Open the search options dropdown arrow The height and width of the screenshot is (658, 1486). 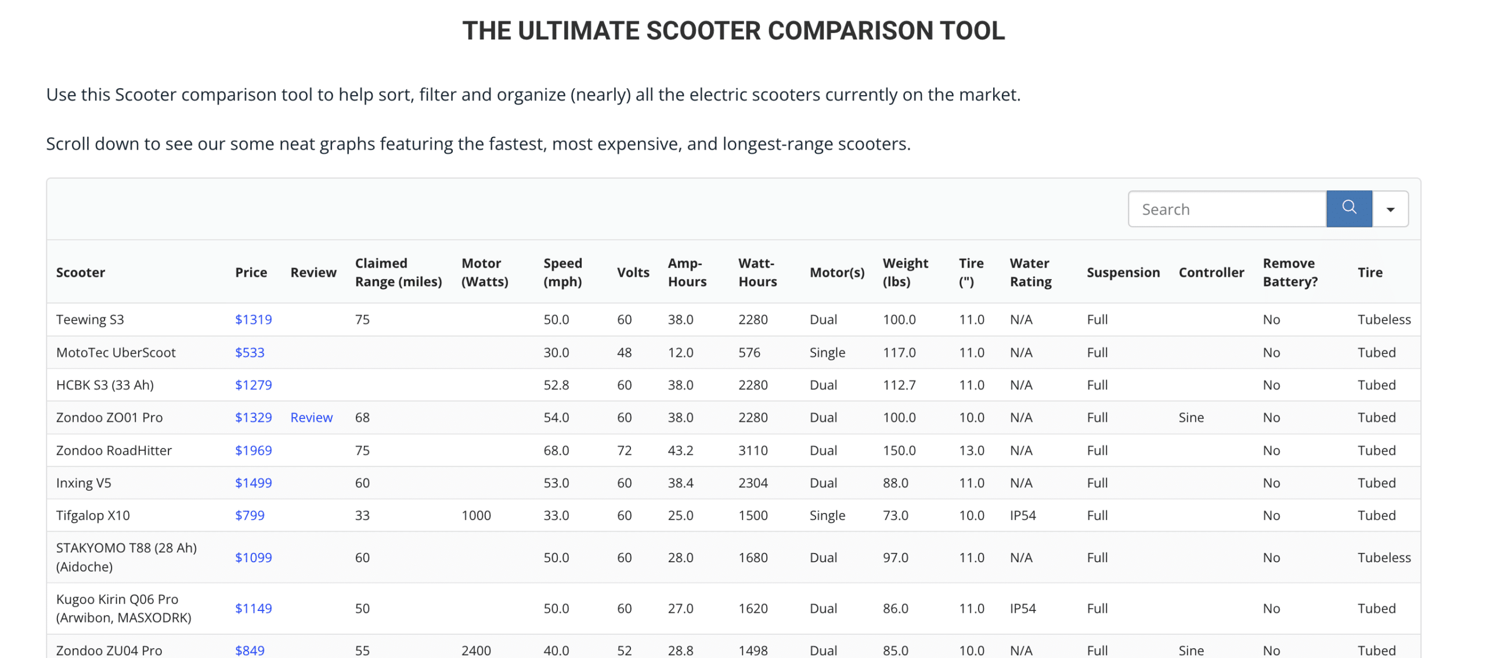tap(1390, 209)
